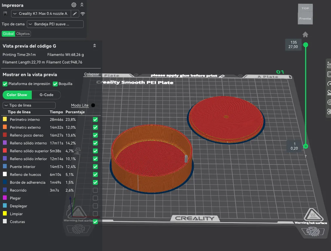
Task: Uncheck Relleno sólido interno visibility
Action: [95, 143]
